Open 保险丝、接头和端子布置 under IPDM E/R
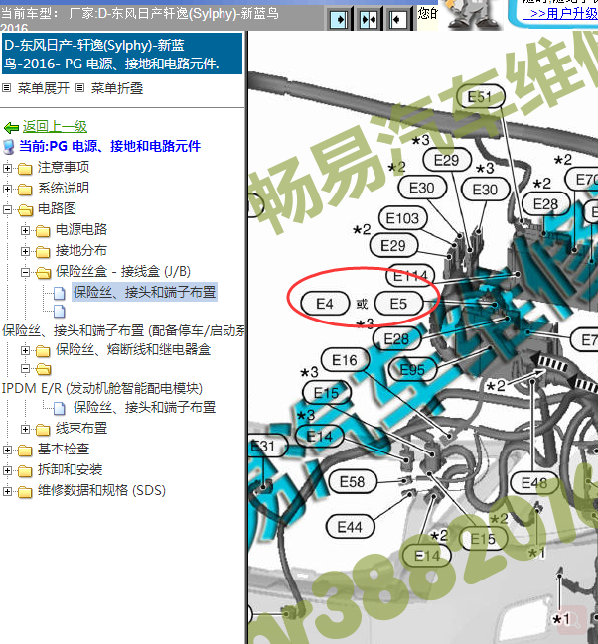This screenshot has height=644, width=598. [144, 408]
